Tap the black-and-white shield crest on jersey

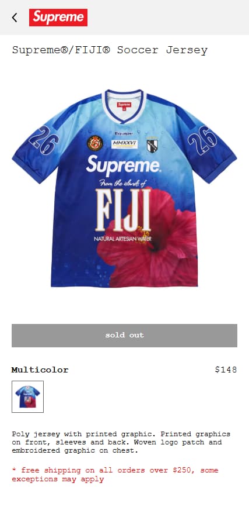pos(152,145)
